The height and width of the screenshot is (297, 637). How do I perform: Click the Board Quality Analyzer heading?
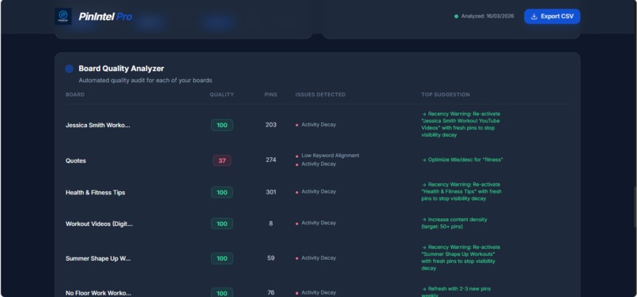pos(121,69)
